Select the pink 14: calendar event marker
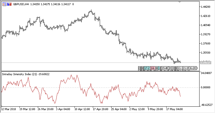The width and height of the screenshot is (215, 113). pyautogui.click(x=153, y=68)
